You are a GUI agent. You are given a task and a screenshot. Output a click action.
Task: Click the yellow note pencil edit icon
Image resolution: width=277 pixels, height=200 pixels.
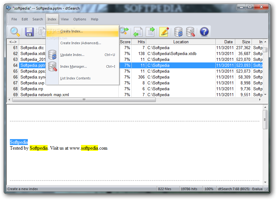pyautogui.click(x=164, y=32)
